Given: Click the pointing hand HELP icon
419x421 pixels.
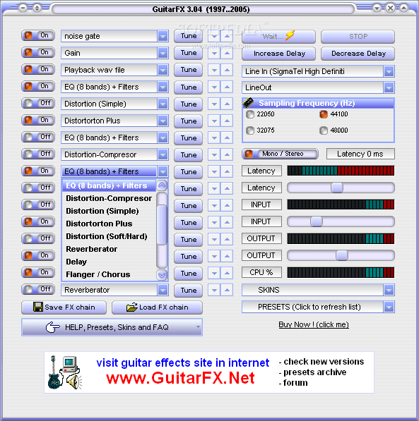Looking at the screenshot, I should (x=53, y=327).
